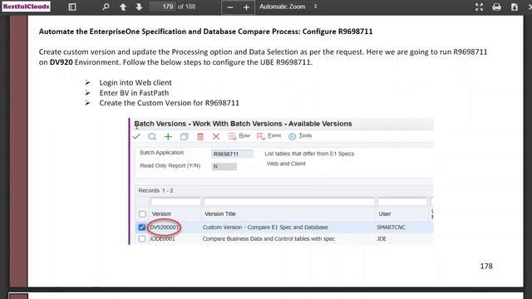Open the Tools menu in Batch Versions
Viewport: 532px width, 299px height.
tap(300, 136)
